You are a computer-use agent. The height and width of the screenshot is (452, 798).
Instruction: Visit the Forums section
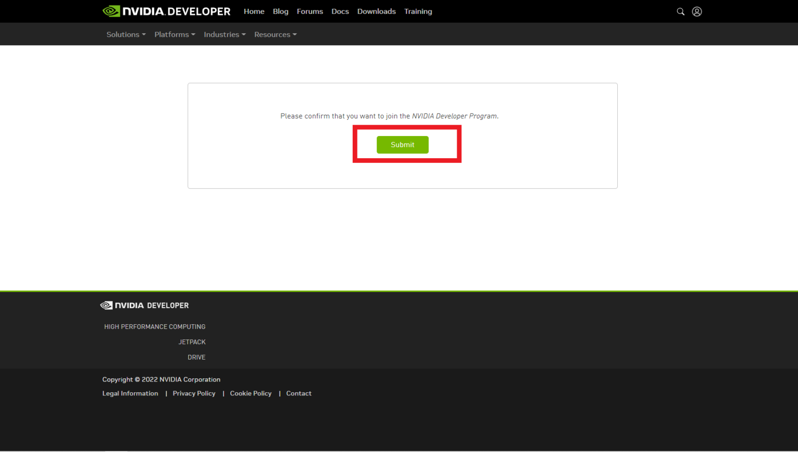[310, 11]
